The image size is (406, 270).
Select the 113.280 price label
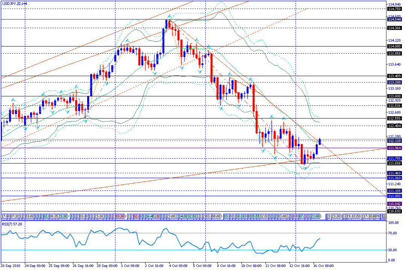coord(394,82)
